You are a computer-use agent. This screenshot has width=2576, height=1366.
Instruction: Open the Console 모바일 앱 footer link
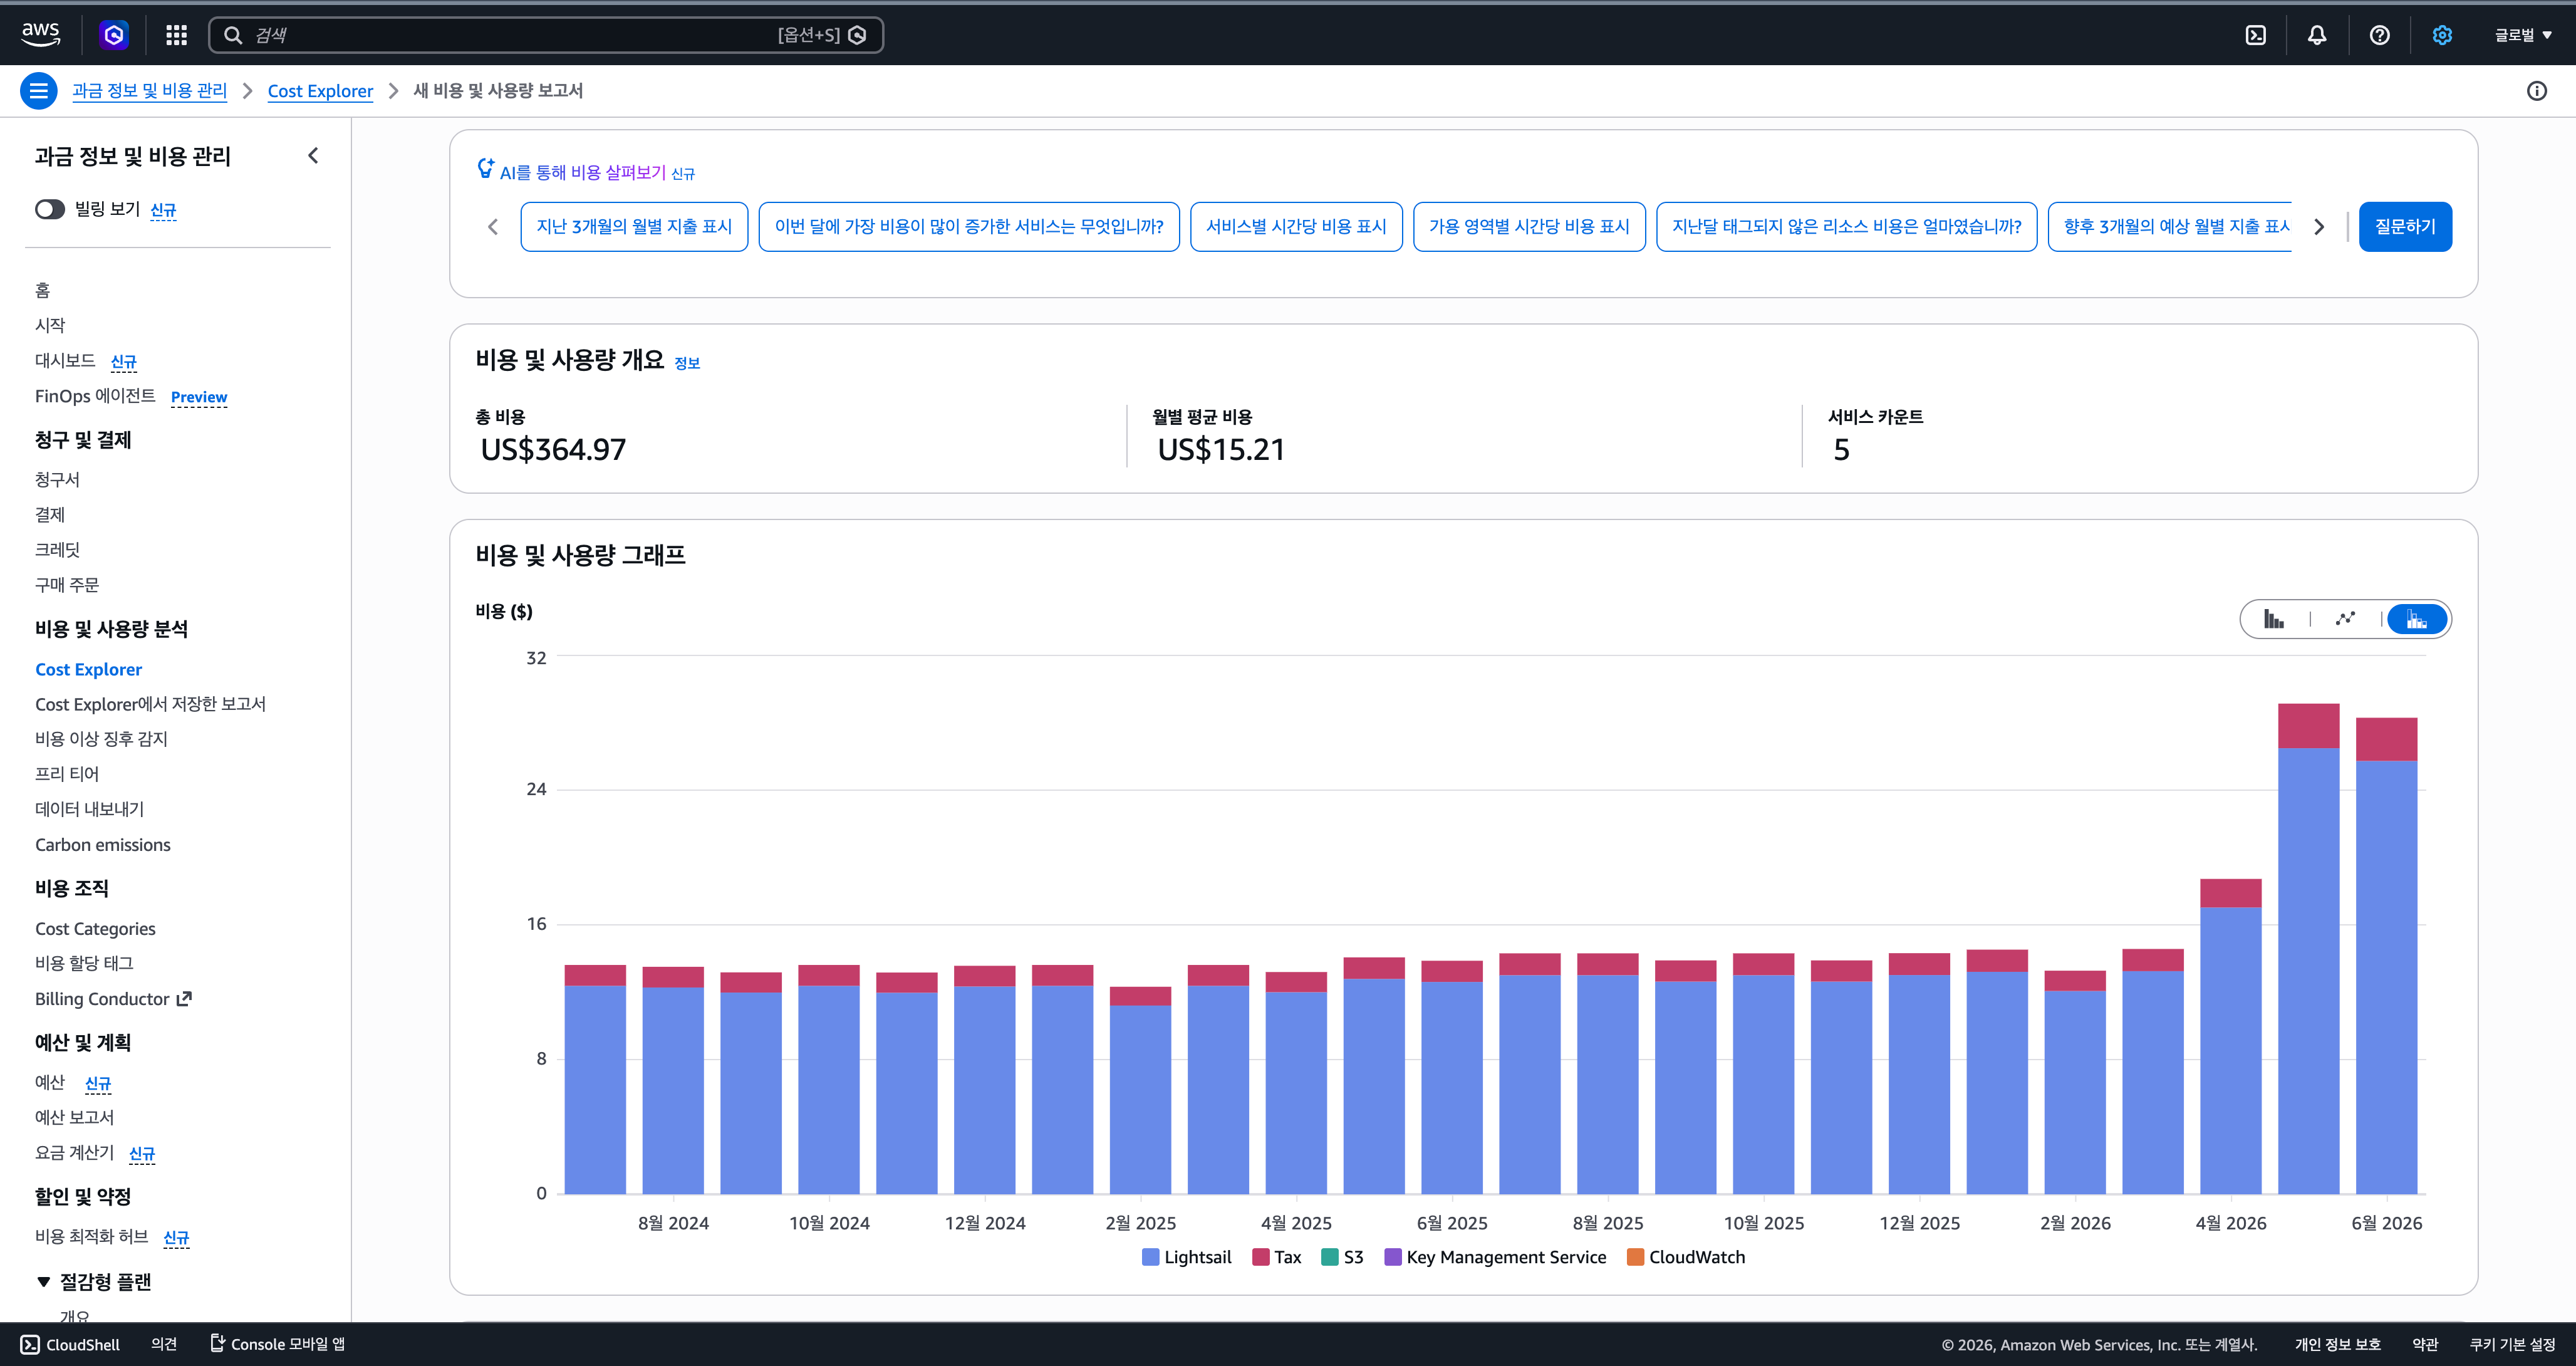(277, 1344)
